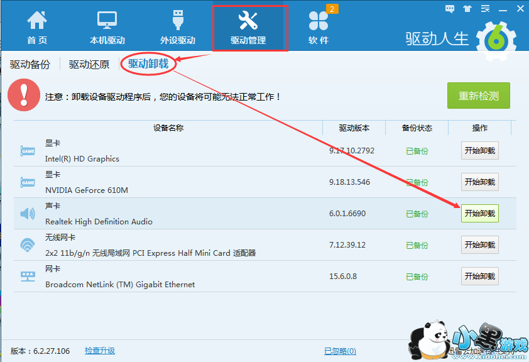Open the skin shirt icon
The image size is (529, 362).
click(x=467, y=9)
